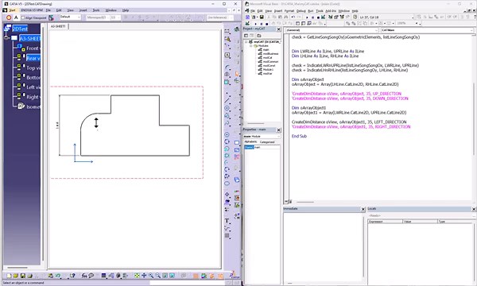This screenshot has height=286, width=477.
Task: Select the Rear view in CATIA tree
Action: pos(33,58)
